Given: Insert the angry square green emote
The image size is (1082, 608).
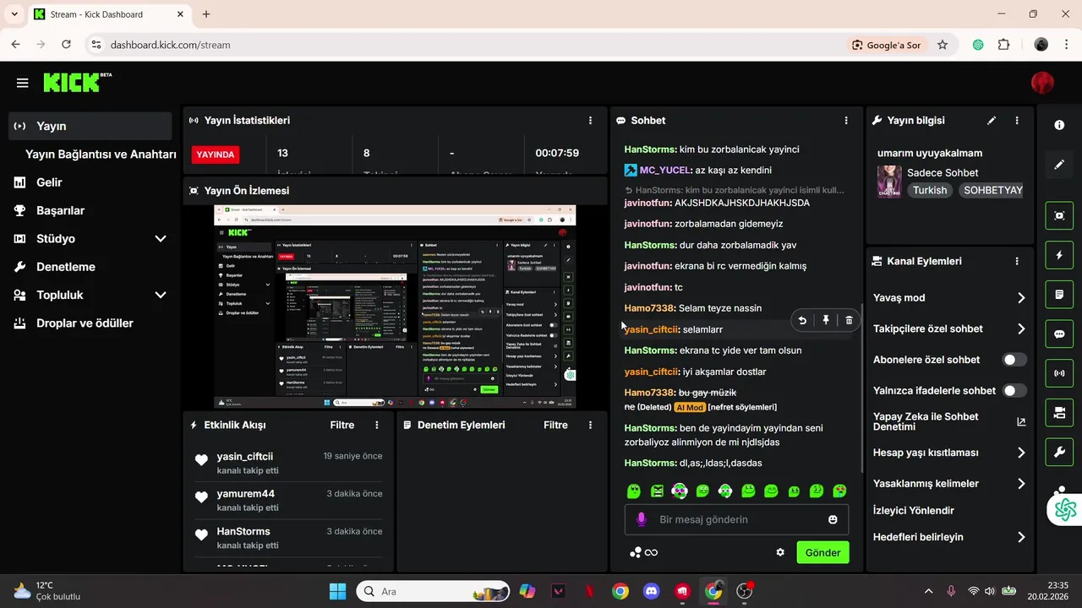Looking at the screenshot, I should [x=657, y=491].
